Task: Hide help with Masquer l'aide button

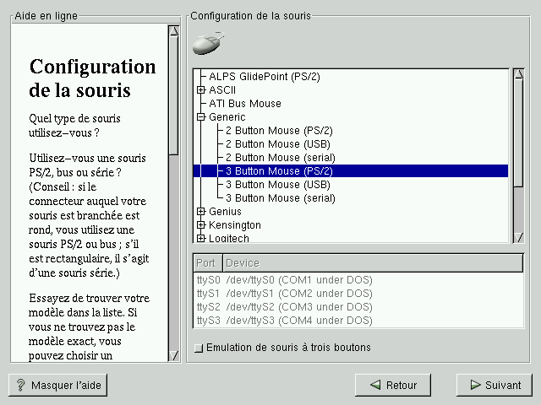Action: coord(58,385)
